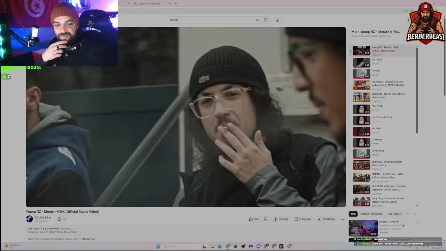Open File Explorer from taskbar
This screenshot has height=251, width=446.
(x=212, y=246)
